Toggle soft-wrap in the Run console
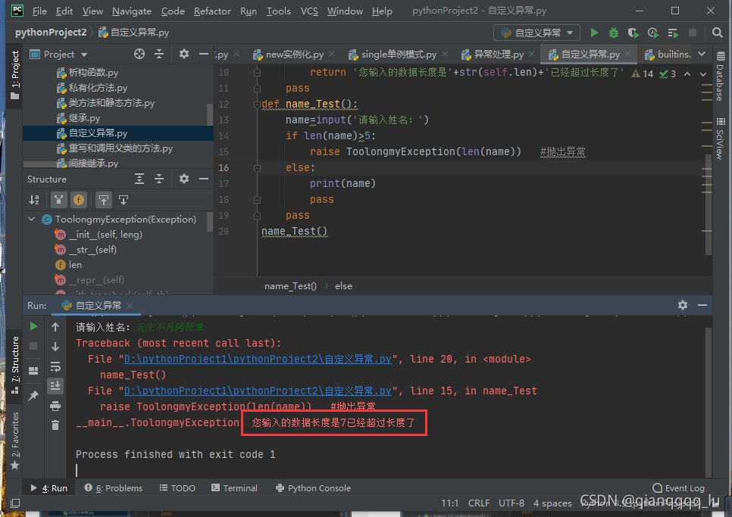732x517 pixels. (x=55, y=366)
